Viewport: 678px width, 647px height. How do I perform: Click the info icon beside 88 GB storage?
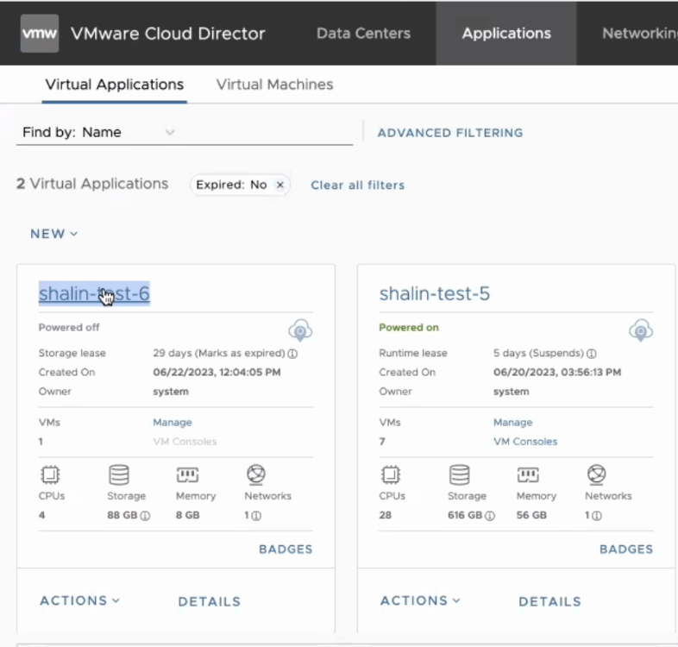pos(145,516)
